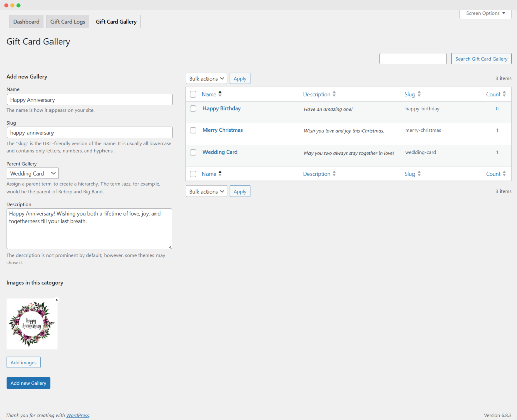Sort by Count column in header
The width and height of the screenshot is (517, 420).
point(504,94)
